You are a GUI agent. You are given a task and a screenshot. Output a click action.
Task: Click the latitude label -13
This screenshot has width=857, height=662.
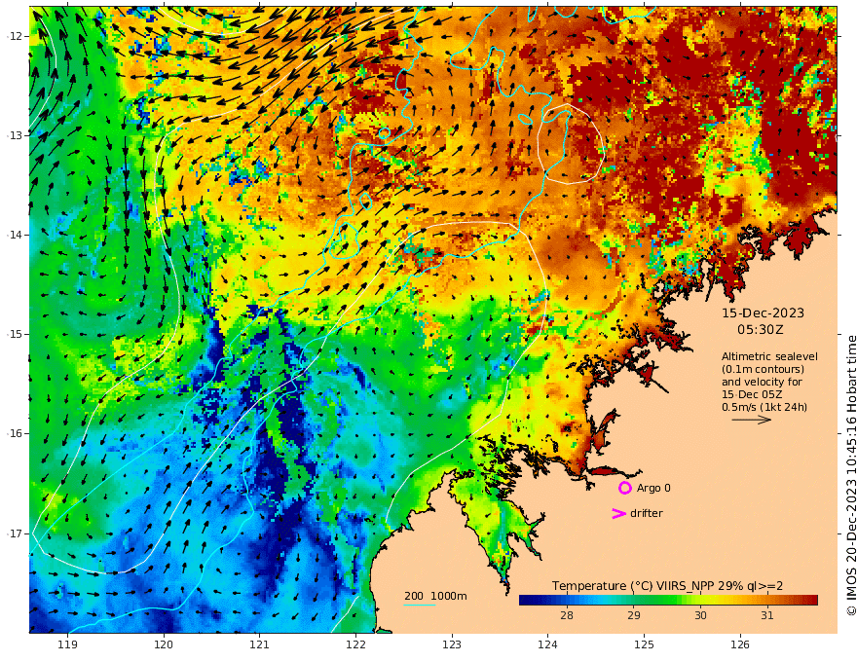click(x=13, y=135)
